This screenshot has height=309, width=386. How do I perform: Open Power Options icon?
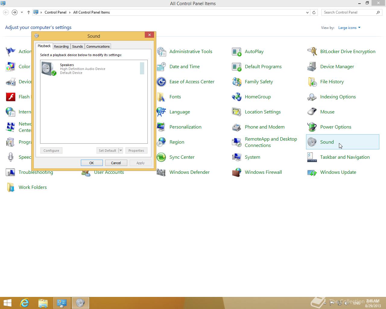[x=312, y=127]
